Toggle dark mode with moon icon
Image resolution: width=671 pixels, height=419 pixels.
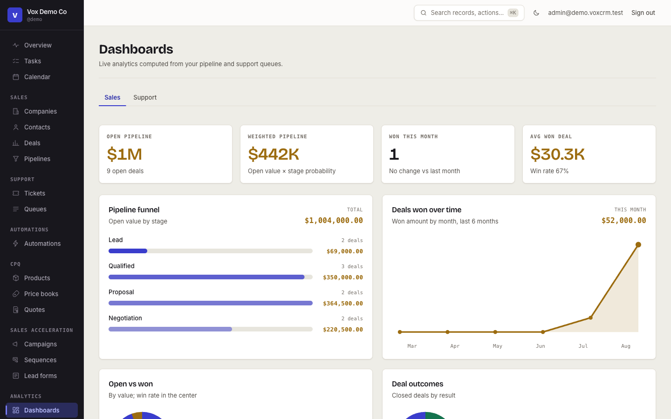536,13
